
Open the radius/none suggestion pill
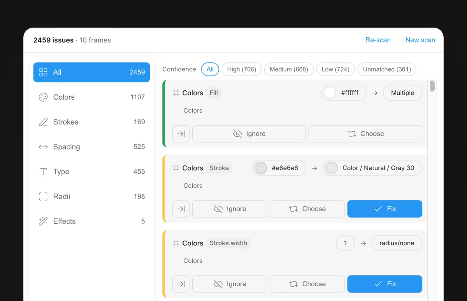click(397, 243)
